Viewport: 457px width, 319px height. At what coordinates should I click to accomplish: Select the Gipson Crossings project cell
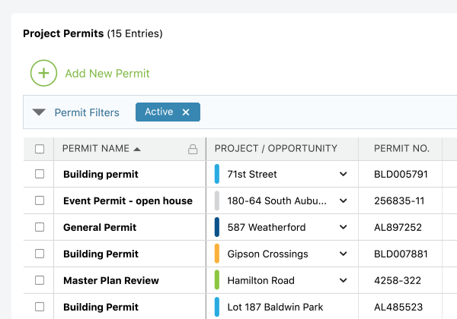(282, 254)
